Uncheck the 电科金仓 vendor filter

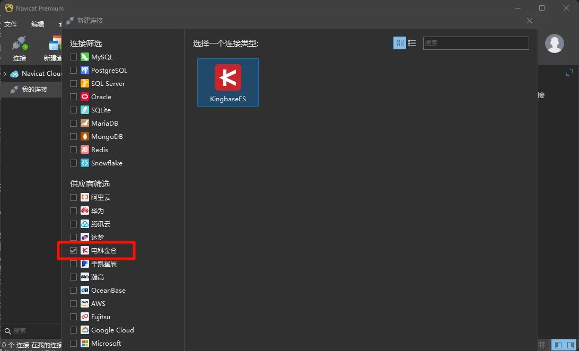tap(74, 250)
